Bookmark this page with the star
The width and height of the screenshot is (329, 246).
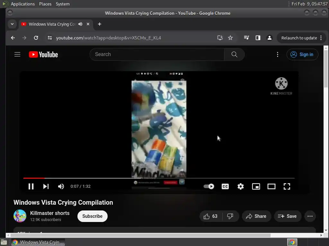pos(230,38)
